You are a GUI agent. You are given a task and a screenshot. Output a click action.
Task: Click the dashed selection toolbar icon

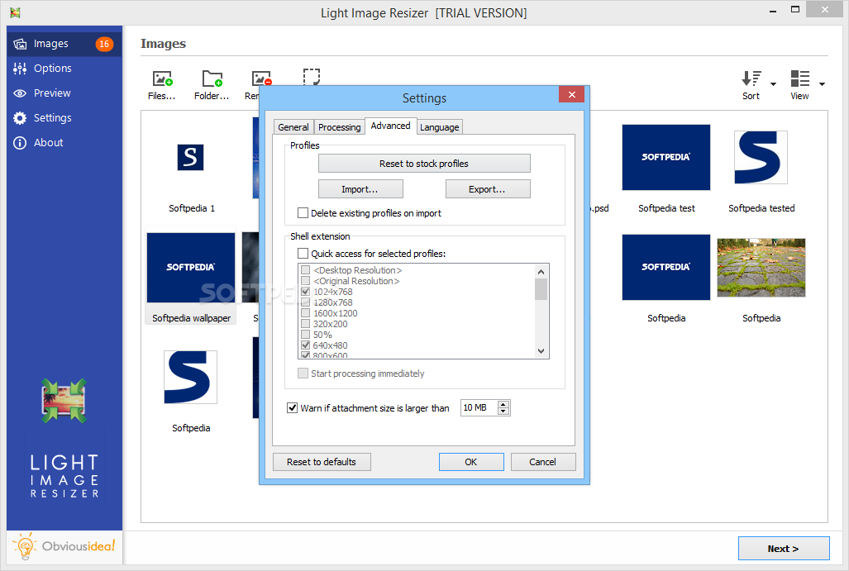point(312,77)
